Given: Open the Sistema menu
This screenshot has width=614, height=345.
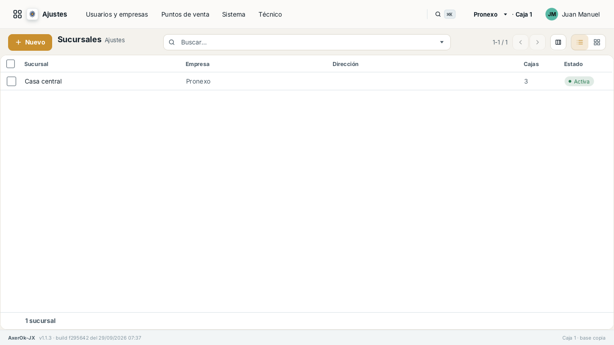Looking at the screenshot, I should 234,14.
